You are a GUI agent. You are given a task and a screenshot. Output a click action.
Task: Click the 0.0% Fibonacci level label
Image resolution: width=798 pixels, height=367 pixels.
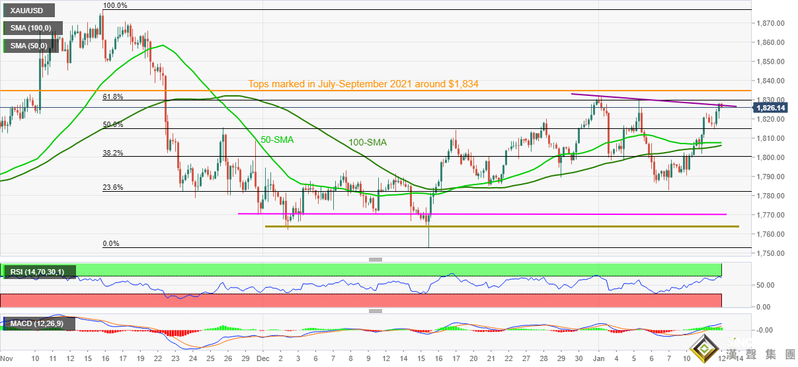(x=111, y=243)
